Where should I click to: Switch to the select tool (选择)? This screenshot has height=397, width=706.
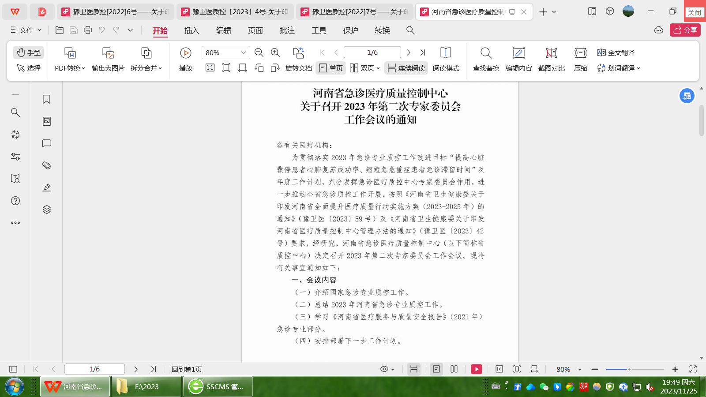click(29, 68)
